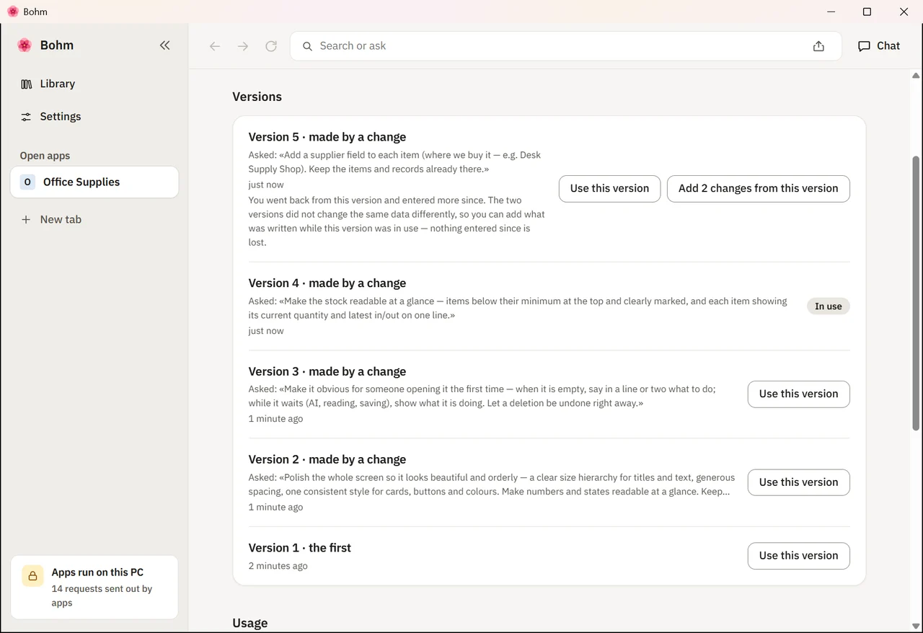Use Version 3 of the app
This screenshot has width=923, height=633.
coord(798,394)
